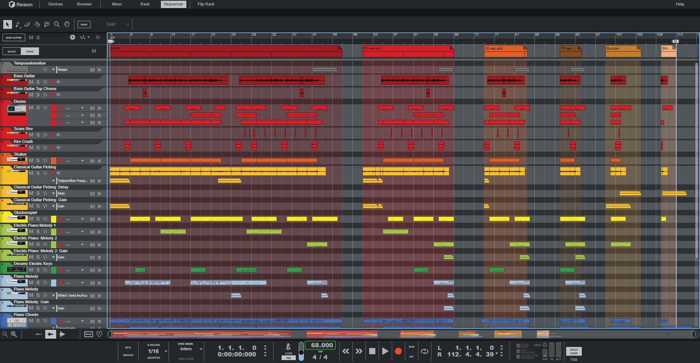
Task: Toggle the SNAP button
Action: (x=84, y=24)
